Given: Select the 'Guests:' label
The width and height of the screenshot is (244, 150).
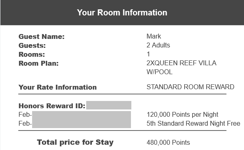Looking at the screenshot, I should (32, 45).
